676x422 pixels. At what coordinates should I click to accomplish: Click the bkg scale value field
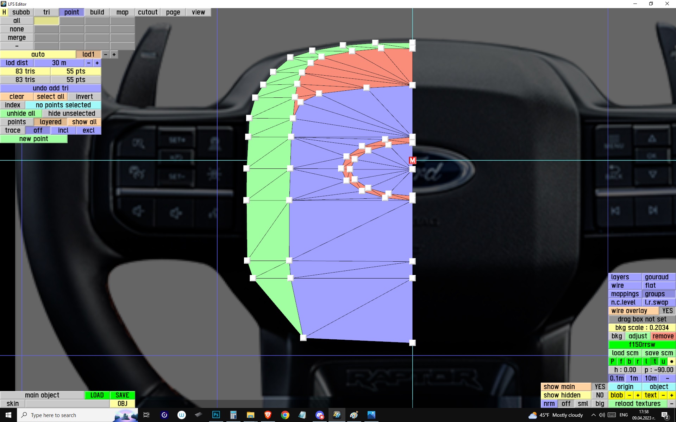coord(642,328)
